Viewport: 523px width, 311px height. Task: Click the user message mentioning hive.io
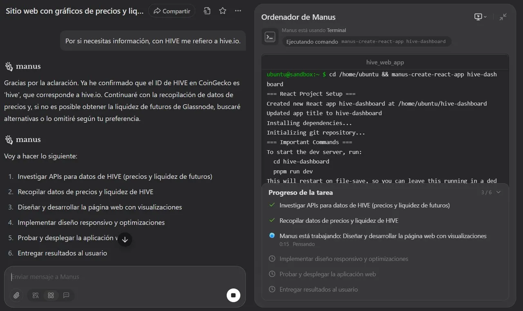tap(153, 41)
